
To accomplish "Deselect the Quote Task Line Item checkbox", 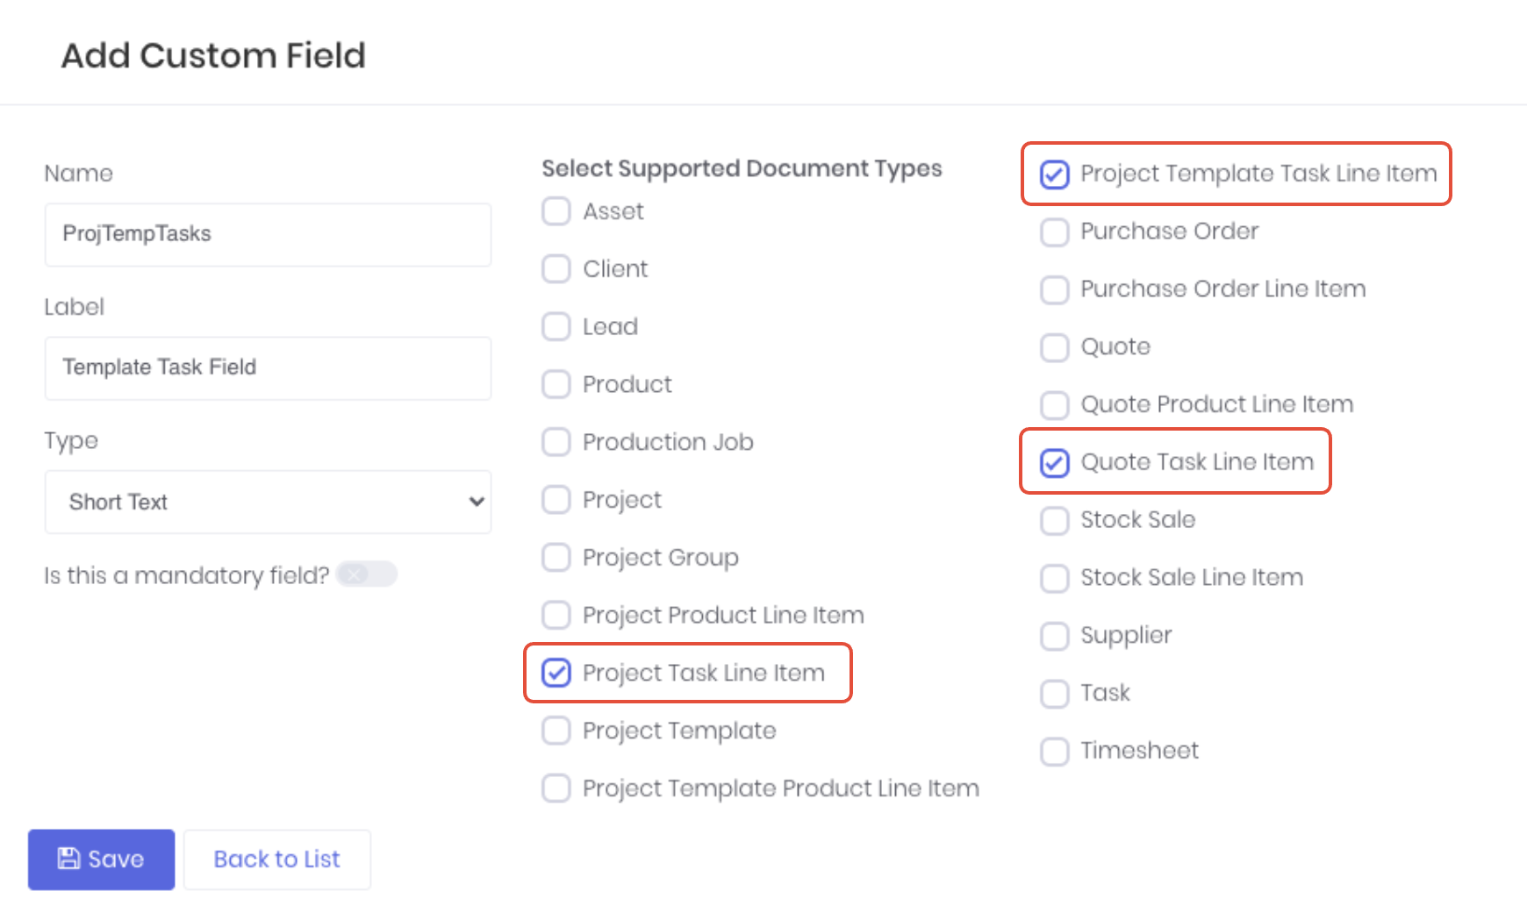I will coord(1054,462).
